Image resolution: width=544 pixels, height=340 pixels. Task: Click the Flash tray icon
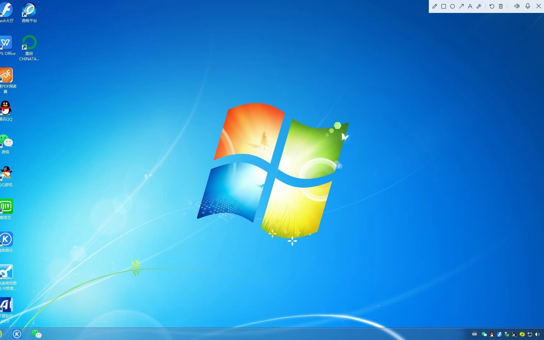pos(500,334)
